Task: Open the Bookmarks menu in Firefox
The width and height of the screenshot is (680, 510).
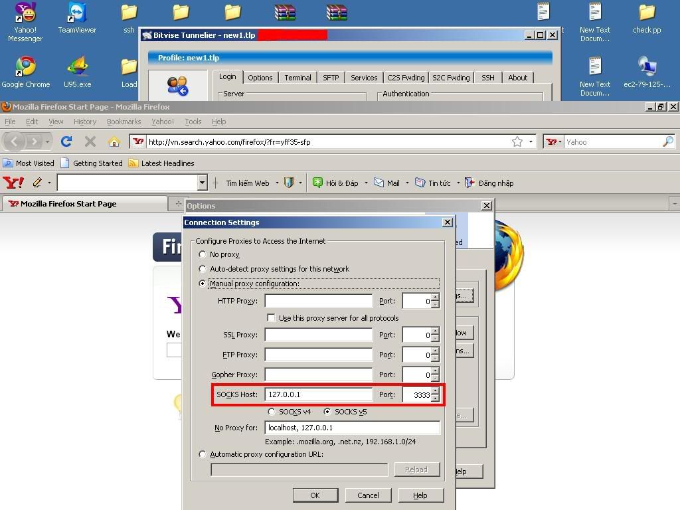Action: pos(124,122)
